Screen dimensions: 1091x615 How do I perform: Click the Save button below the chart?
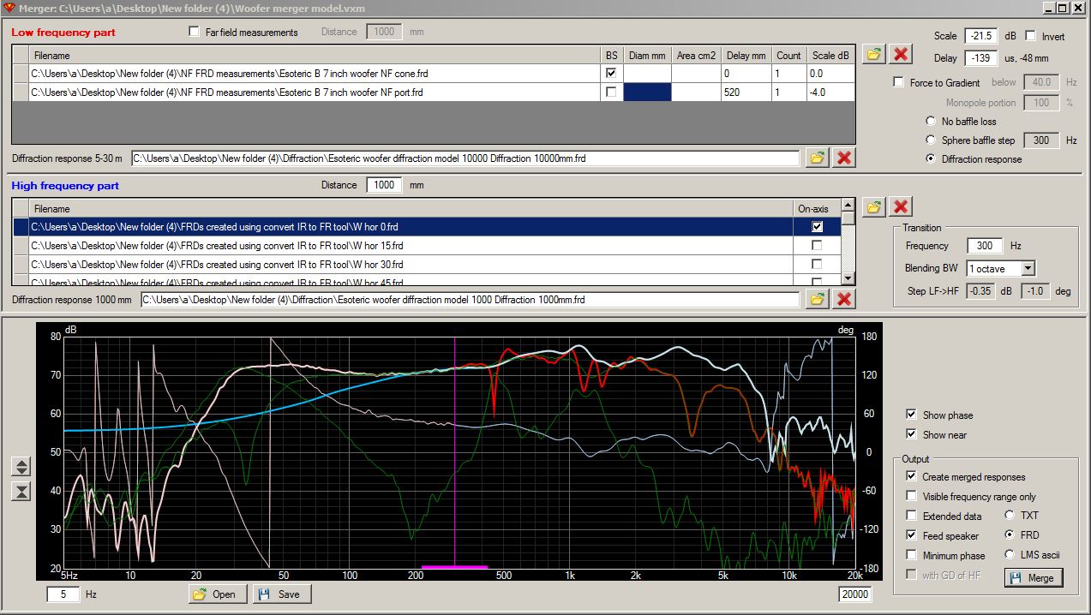pyautogui.click(x=281, y=594)
